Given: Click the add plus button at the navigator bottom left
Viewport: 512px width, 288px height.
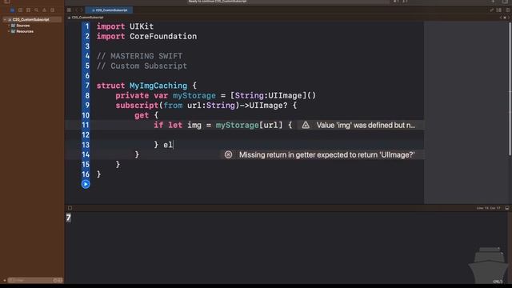Looking at the screenshot, I should pyautogui.click(x=4, y=280).
